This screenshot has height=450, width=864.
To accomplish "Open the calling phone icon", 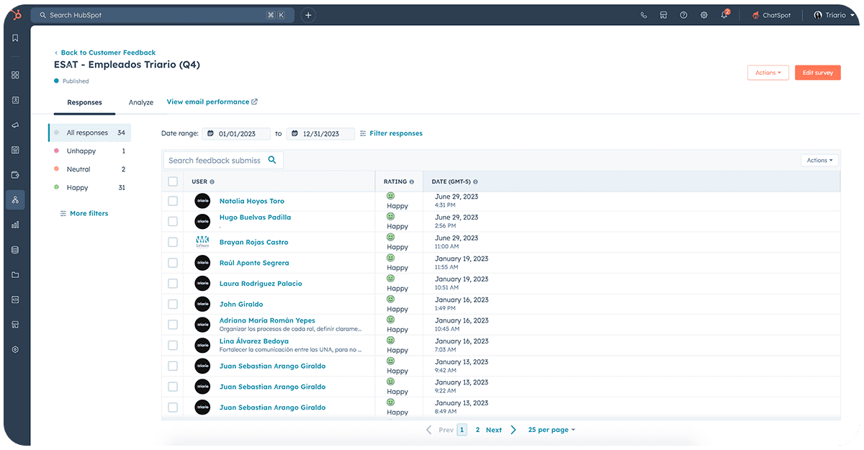I will [x=644, y=15].
